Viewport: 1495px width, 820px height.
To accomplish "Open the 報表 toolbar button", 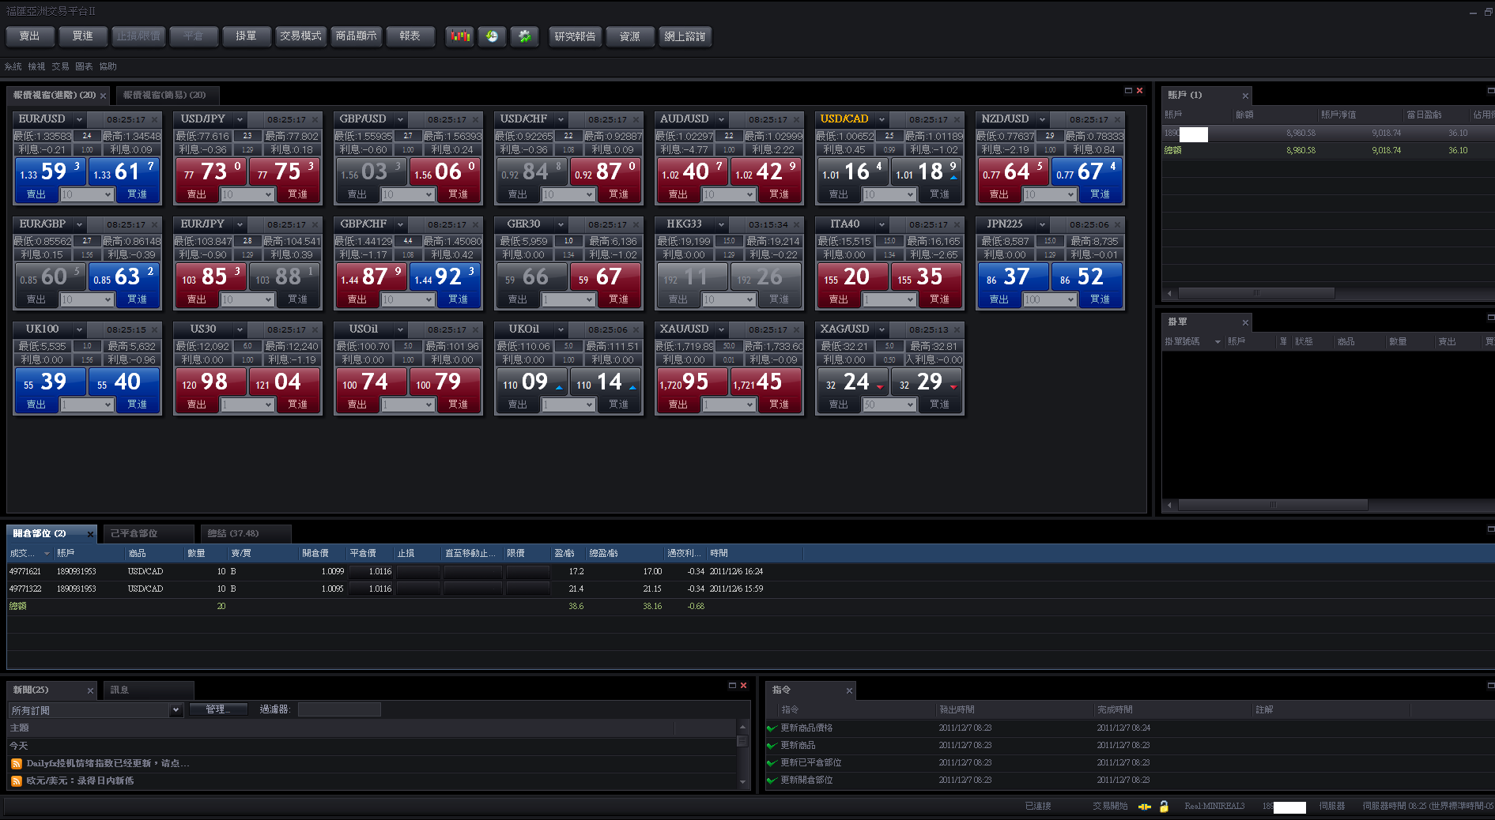I will pos(410,36).
